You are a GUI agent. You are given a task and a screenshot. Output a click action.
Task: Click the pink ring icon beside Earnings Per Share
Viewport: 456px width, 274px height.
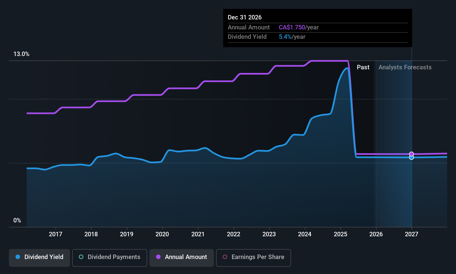click(225, 257)
